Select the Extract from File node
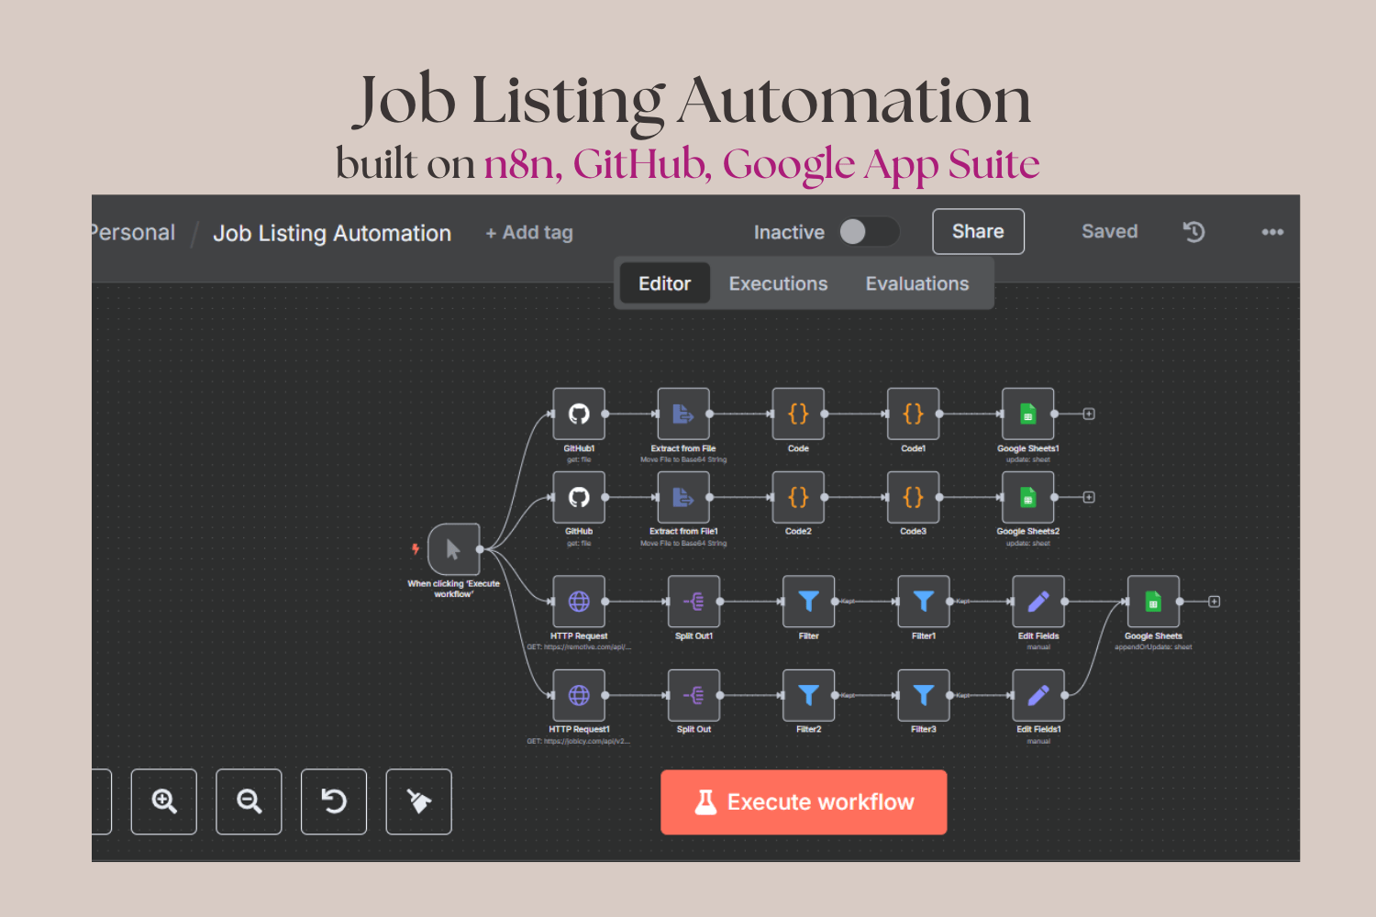Screen dimensions: 1376x917 tap(682, 414)
